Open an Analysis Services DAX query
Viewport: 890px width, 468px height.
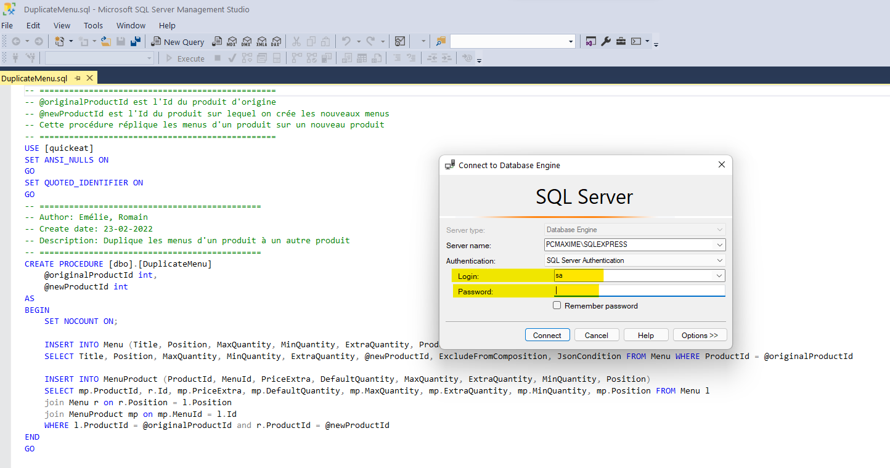tap(276, 41)
